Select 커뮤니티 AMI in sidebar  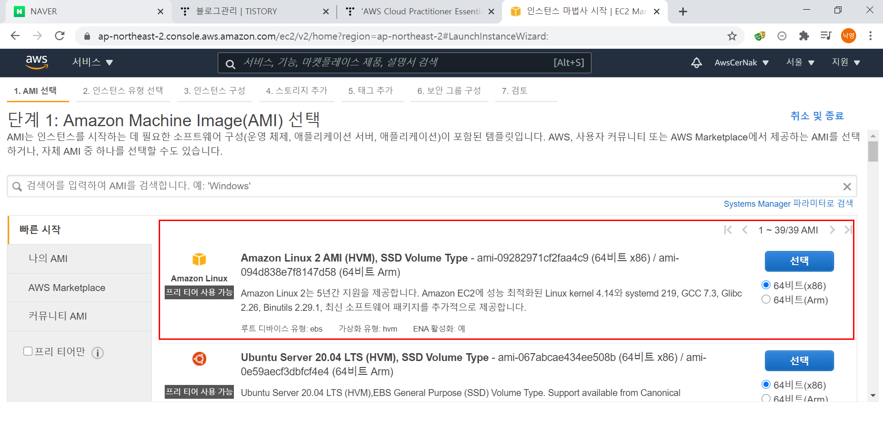[80, 316]
